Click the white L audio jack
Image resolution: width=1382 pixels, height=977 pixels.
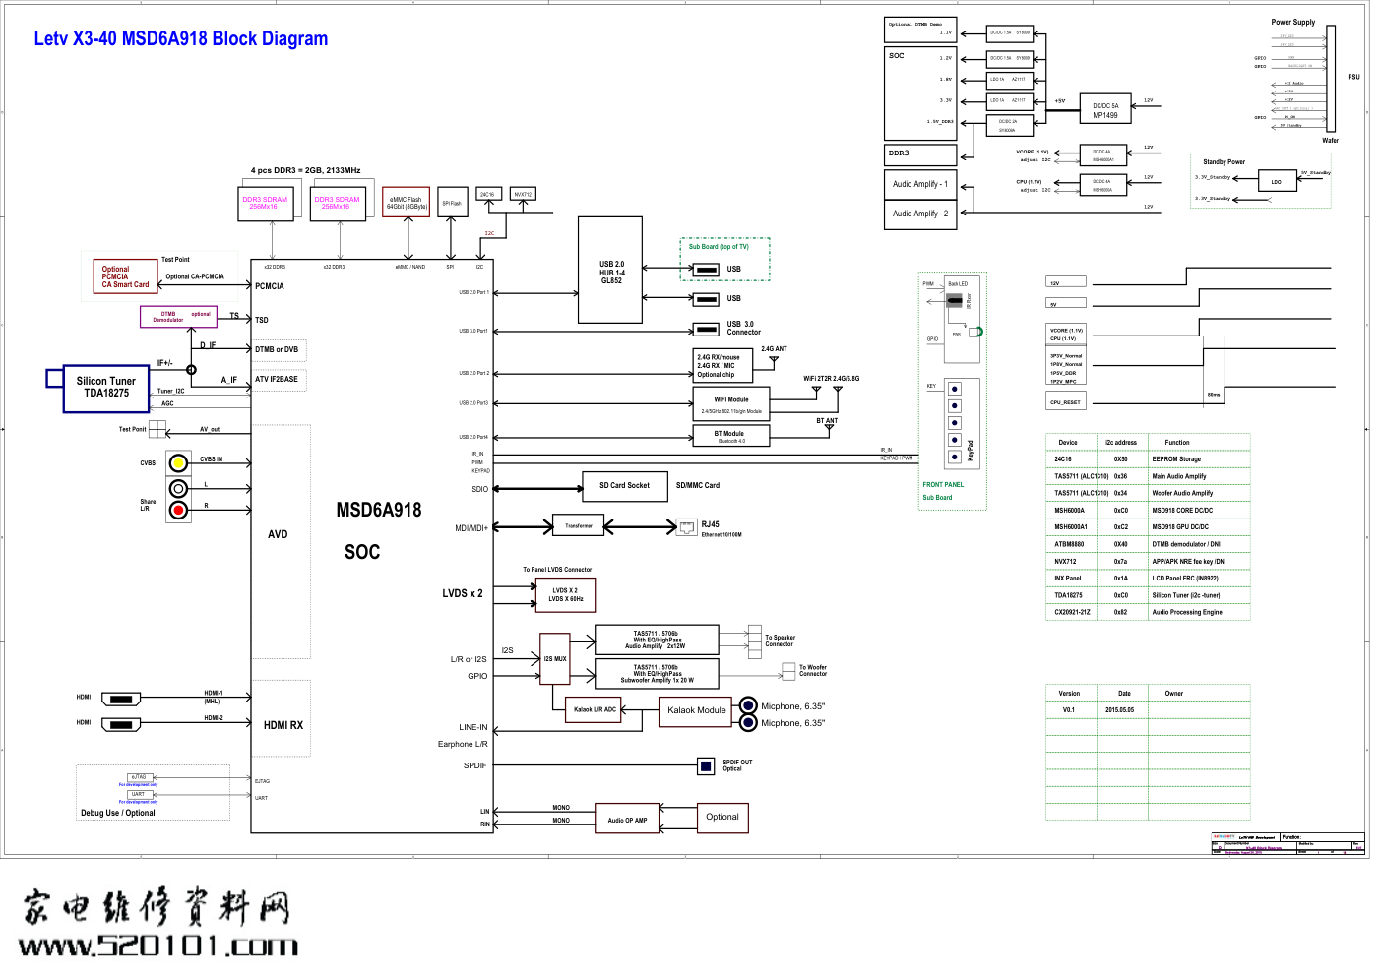[x=178, y=488]
